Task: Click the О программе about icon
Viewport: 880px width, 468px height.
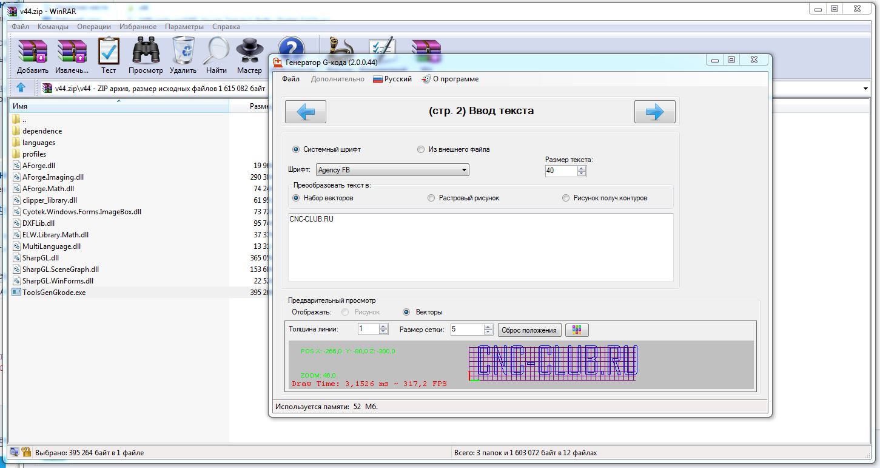Action: tap(426, 79)
